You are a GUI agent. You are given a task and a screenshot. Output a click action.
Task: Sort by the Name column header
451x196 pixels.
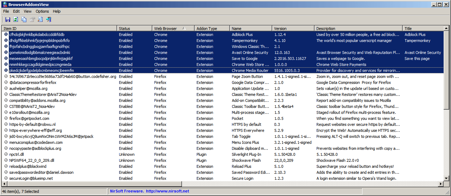point(251,29)
